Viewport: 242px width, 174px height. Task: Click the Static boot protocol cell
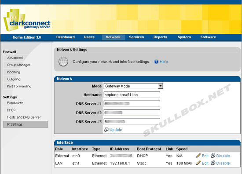142,163
